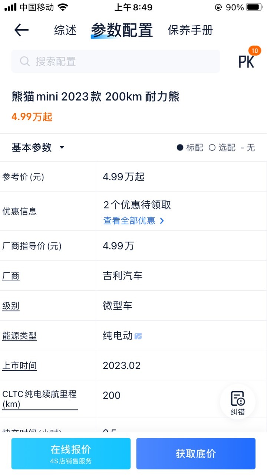Tap the 在线报价 button
Image resolution: width=267 pixels, height=475 pixels.
click(71, 453)
